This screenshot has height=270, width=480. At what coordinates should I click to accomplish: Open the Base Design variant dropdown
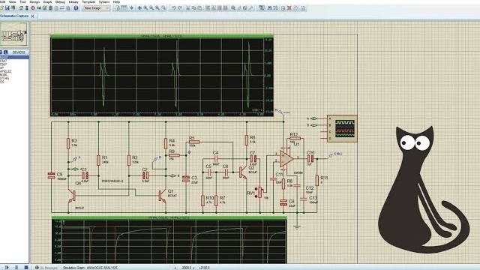(96, 8)
